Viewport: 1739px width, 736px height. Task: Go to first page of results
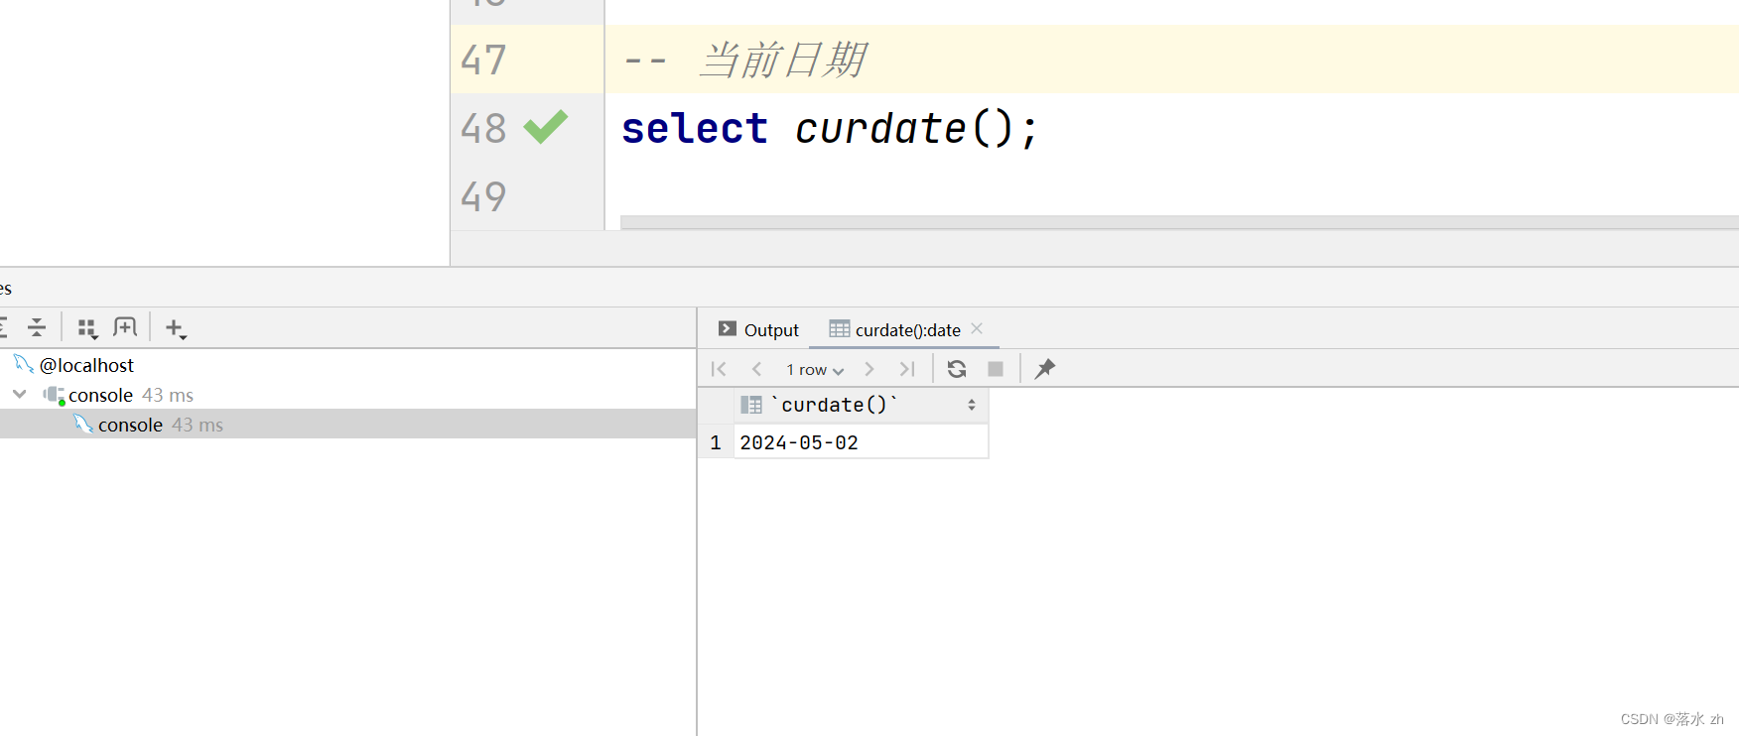719,369
